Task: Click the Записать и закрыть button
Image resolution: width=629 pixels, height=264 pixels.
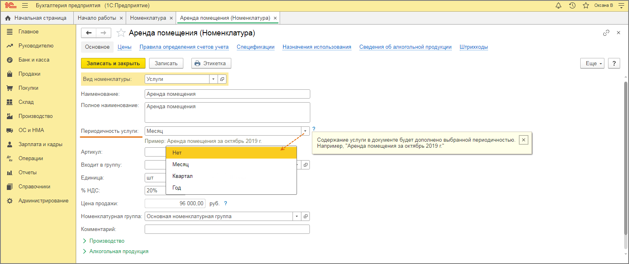Action: pos(113,63)
